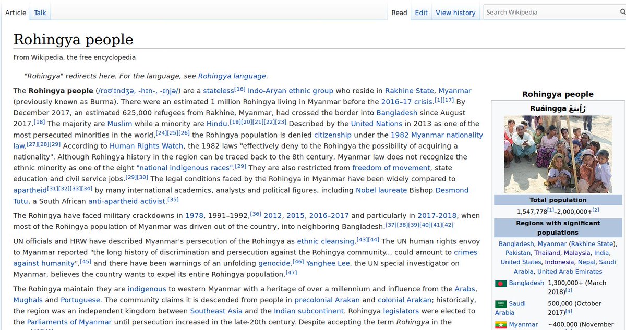Open United Arab Emirates infobox link
The width and height of the screenshot is (626, 330).
570,272
